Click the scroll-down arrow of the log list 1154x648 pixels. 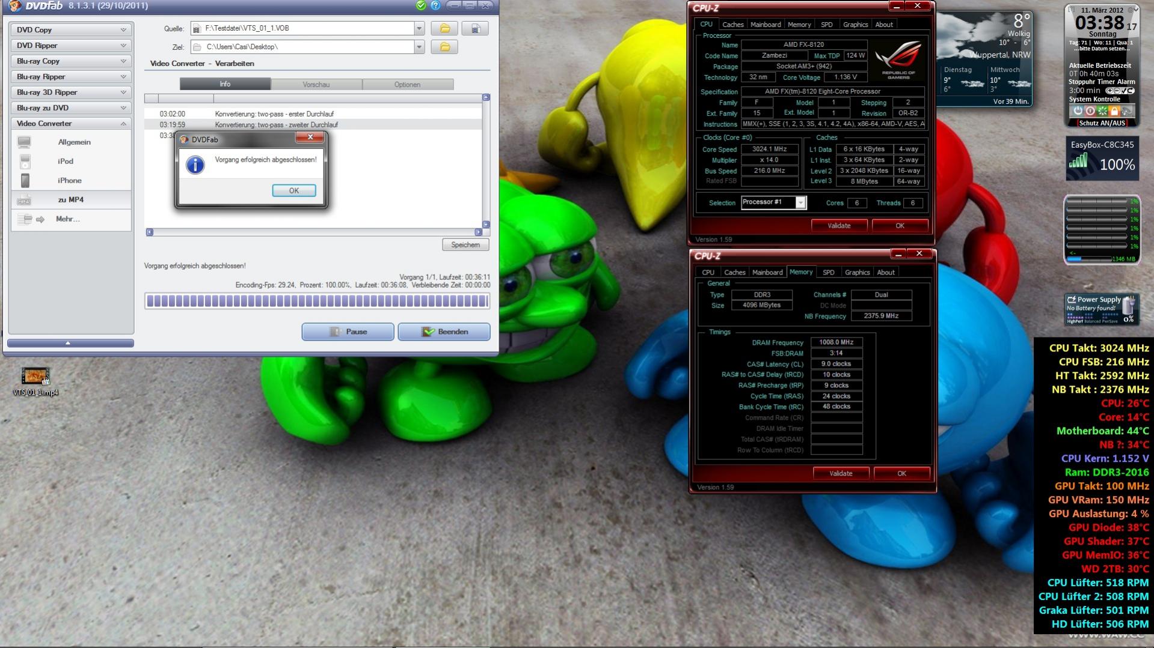486,225
